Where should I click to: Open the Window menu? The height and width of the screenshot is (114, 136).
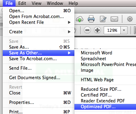(x=55, y=3)
